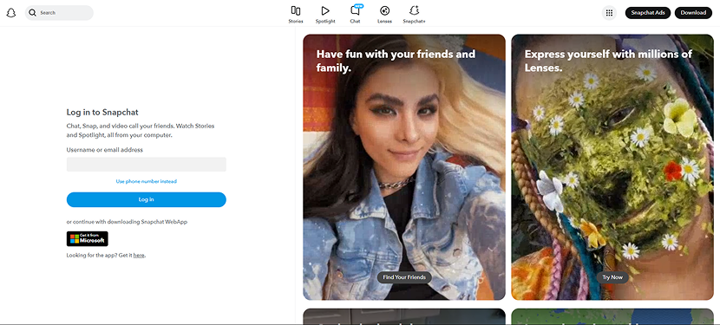The image size is (720, 325).
Task: Click into the Search box
Action: tap(59, 13)
